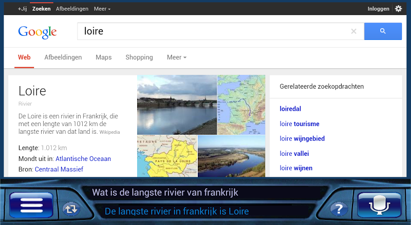Select related search loire tourisme
Screen dimensions: 411x225
pos(300,124)
